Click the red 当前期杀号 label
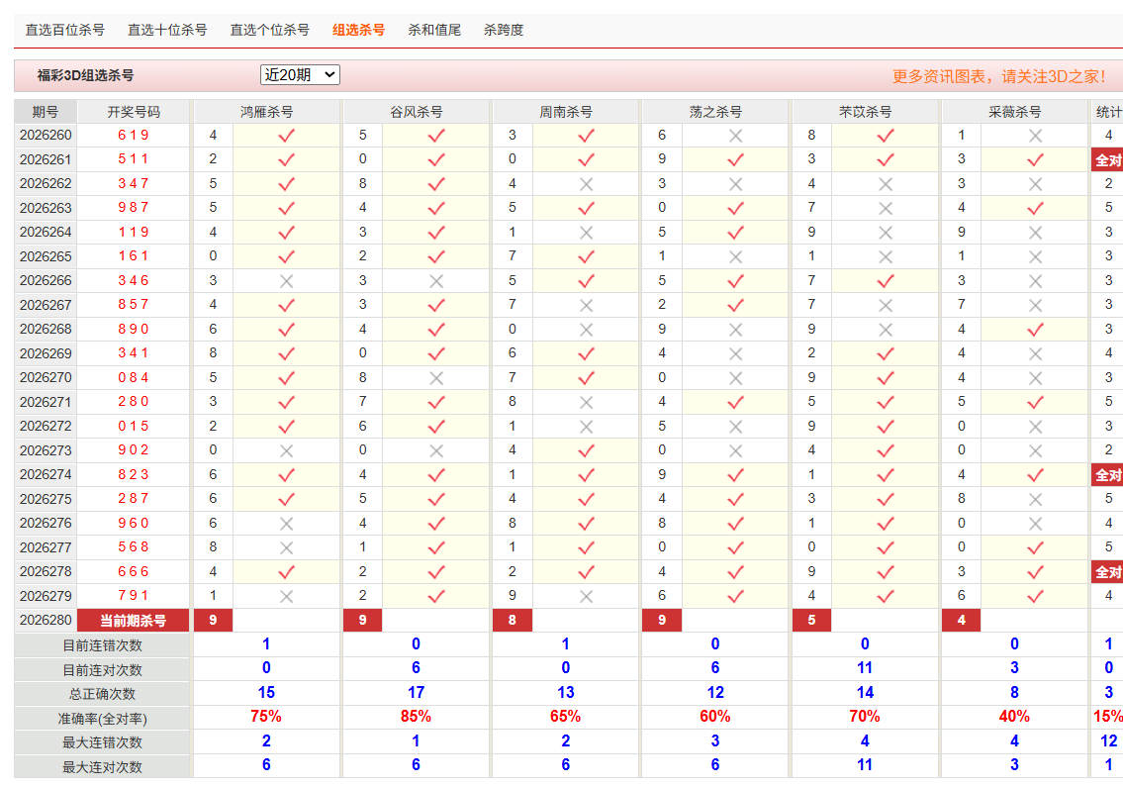The height and width of the screenshot is (788, 1123). tap(134, 621)
